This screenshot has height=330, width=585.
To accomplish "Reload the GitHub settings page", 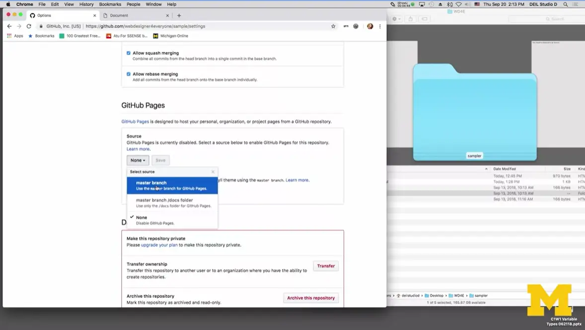I will [28, 26].
